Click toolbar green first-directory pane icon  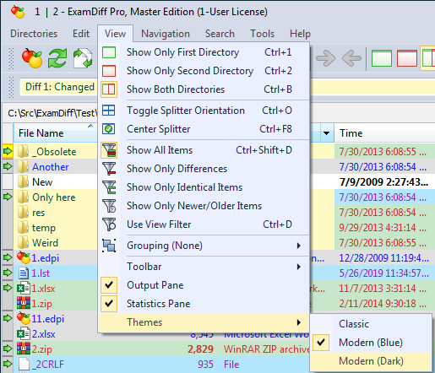[x=382, y=58]
